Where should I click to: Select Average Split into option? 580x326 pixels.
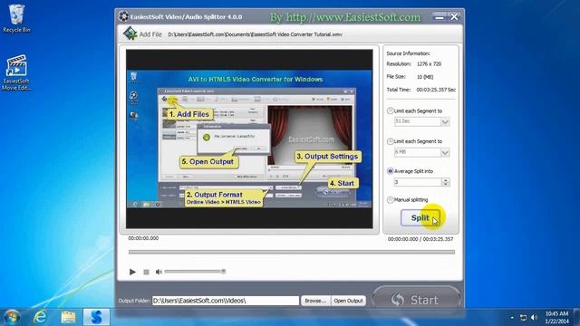click(x=390, y=171)
